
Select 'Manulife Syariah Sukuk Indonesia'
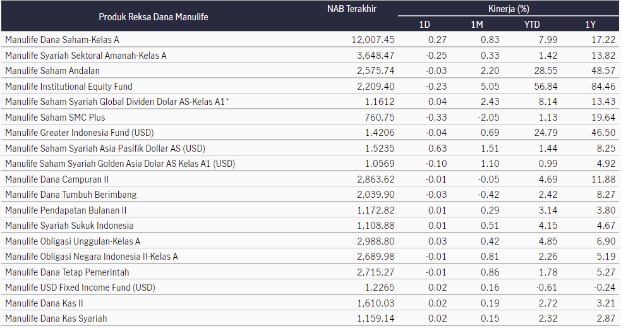(69, 226)
